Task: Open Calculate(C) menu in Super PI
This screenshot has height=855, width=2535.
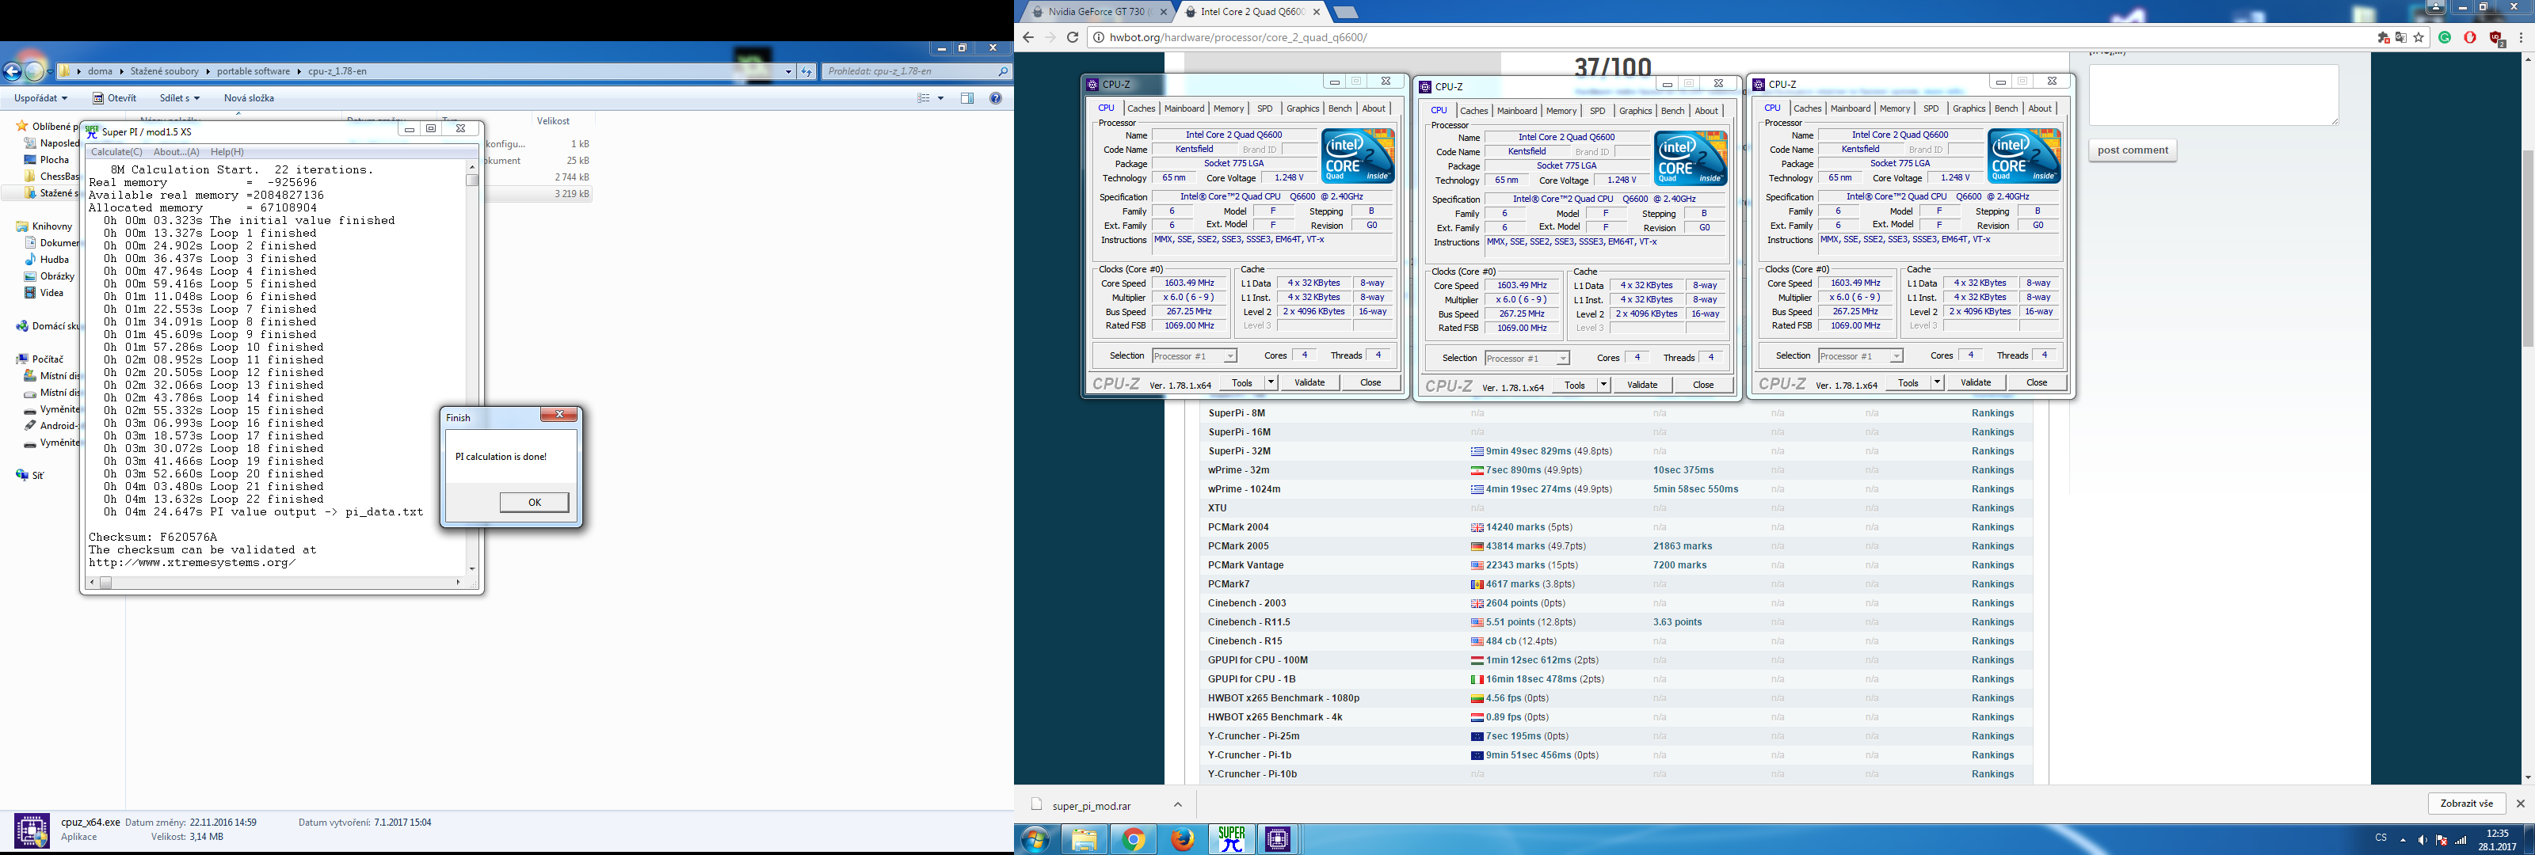Action: click(x=116, y=151)
